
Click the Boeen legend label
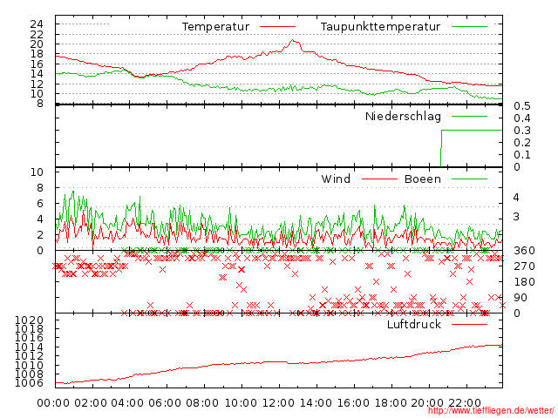click(x=423, y=179)
